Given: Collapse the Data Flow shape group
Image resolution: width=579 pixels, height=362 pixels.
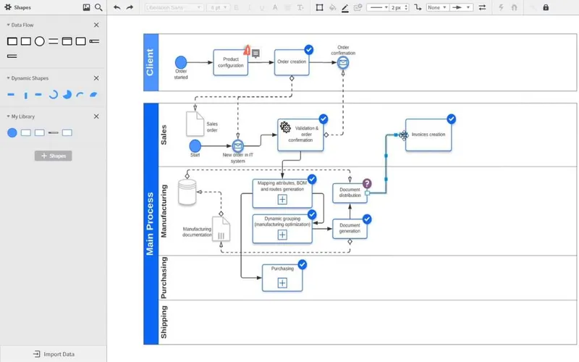Looking at the screenshot, I should (x=8, y=25).
